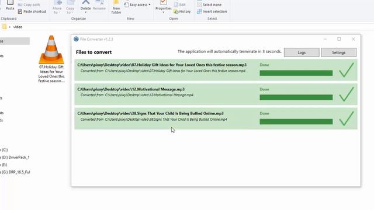Screen dimensions: 374x210
Task: Click 'Done' status of Motivational Message row
Action: point(264,89)
